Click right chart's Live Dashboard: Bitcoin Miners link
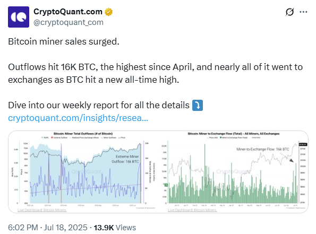Image resolution: width=316 pixels, height=234 pixels. pos(192,210)
